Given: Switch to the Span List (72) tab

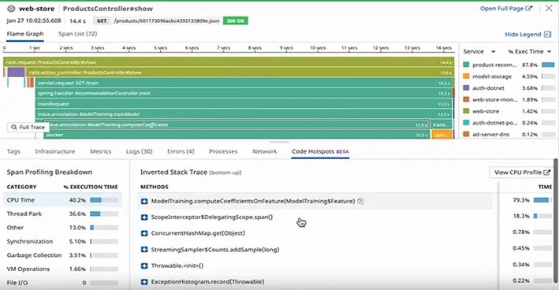Looking at the screenshot, I should 78,34.
